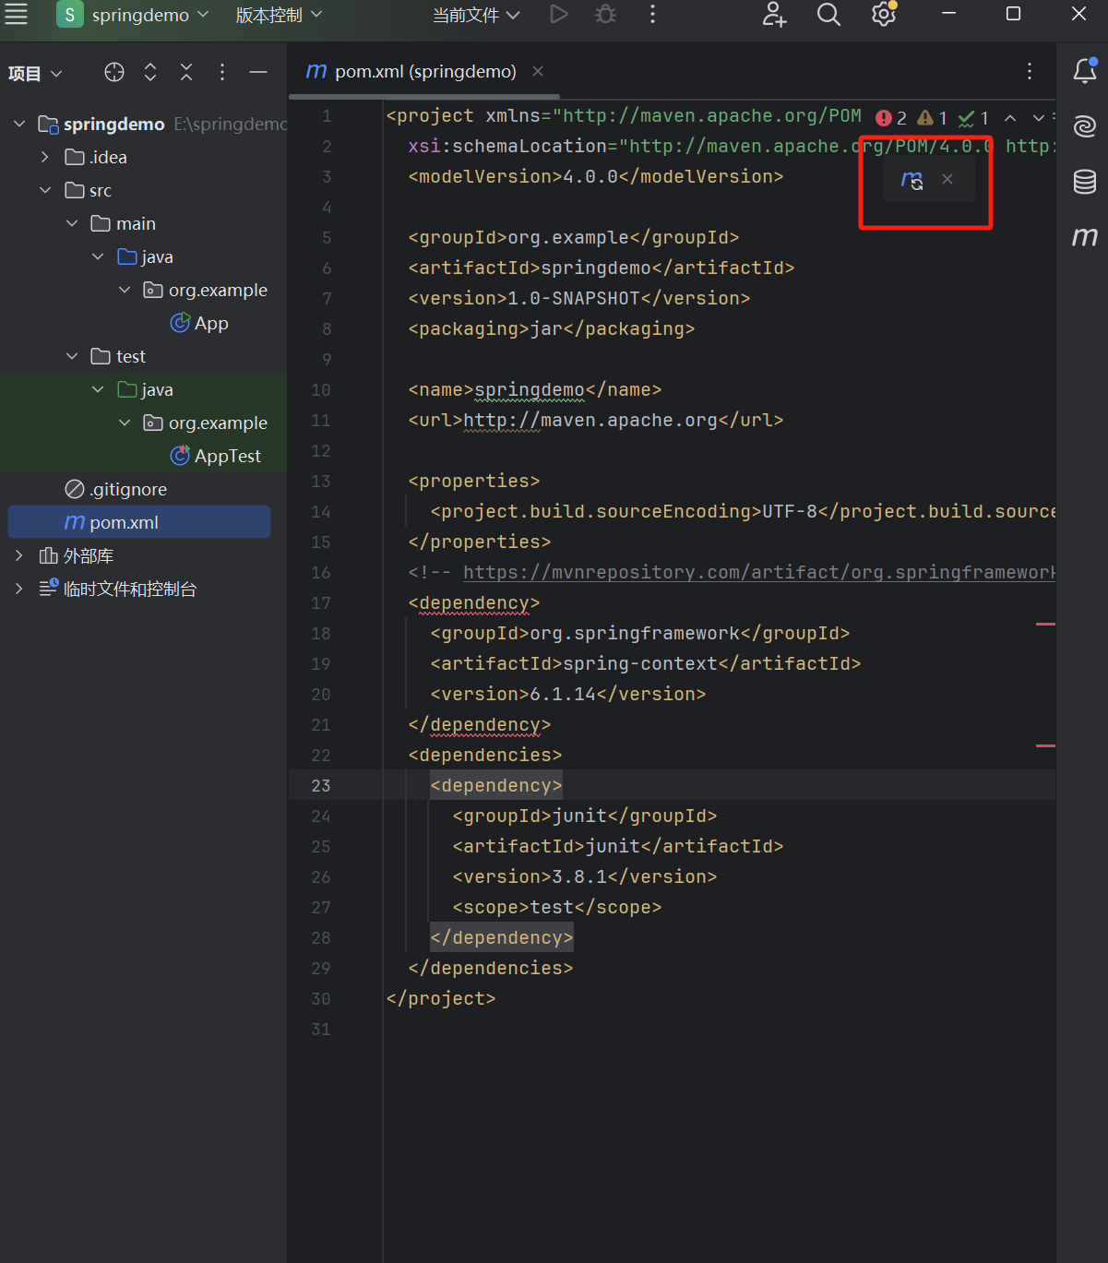Go to previous highlighted problem arrow

click(1010, 118)
